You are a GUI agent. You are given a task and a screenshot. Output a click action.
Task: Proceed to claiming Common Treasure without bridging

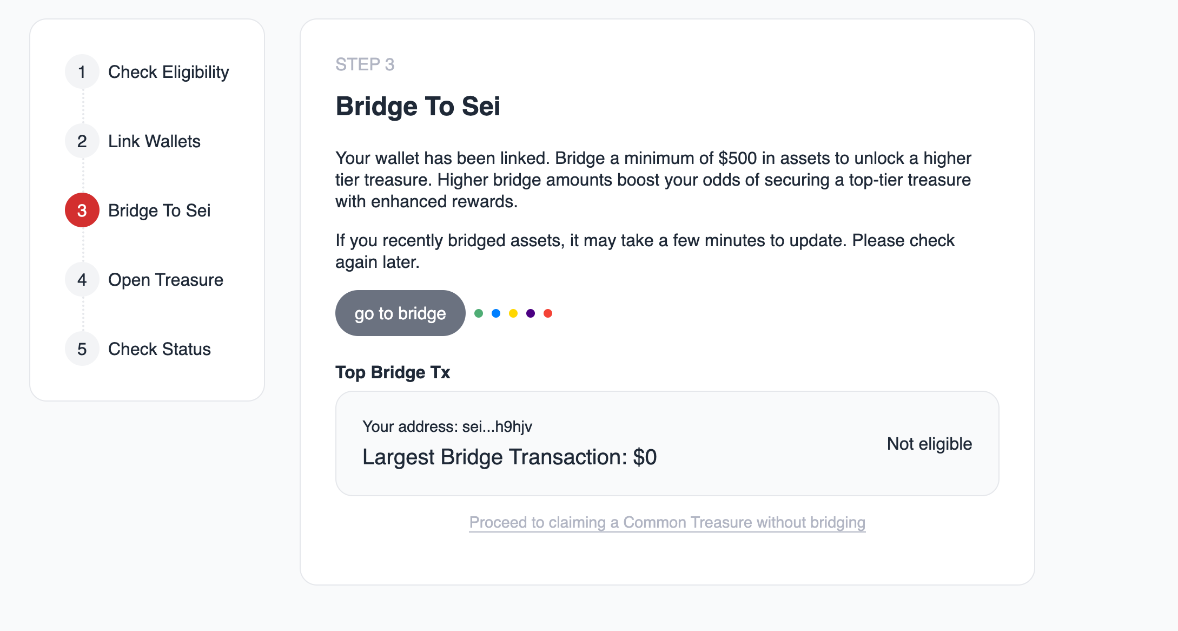(667, 522)
